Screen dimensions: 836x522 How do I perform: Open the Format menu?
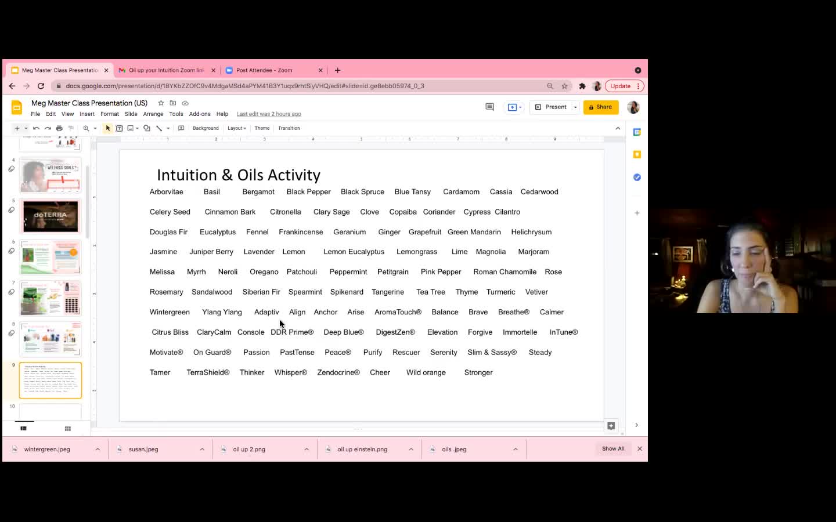(x=110, y=114)
